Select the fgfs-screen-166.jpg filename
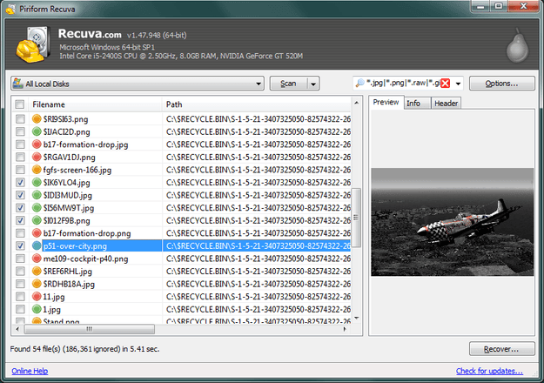The image size is (544, 383). [77, 170]
